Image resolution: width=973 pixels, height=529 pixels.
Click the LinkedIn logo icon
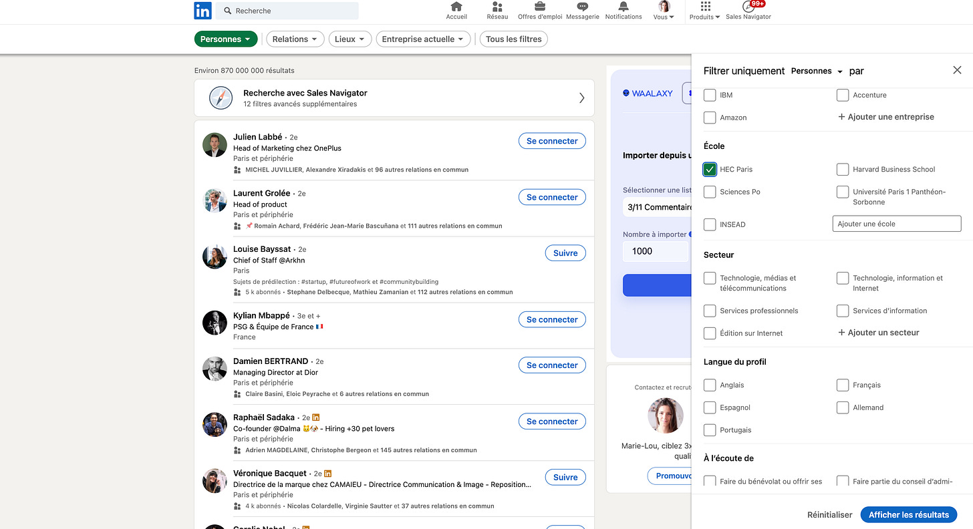(203, 11)
